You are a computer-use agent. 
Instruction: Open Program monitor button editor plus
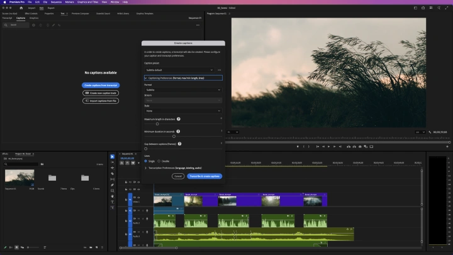(x=447, y=147)
